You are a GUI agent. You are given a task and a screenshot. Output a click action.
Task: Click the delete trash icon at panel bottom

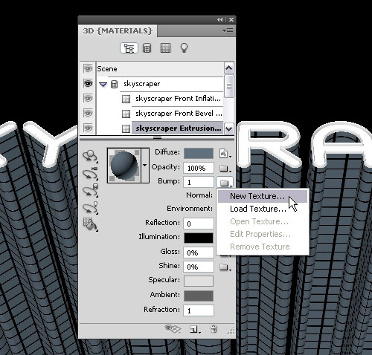point(214,330)
